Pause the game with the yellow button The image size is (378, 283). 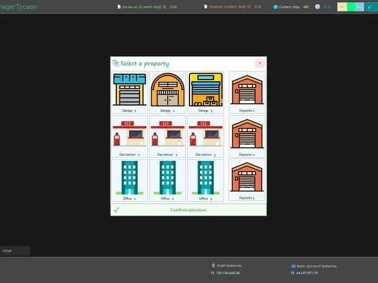click(342, 6)
